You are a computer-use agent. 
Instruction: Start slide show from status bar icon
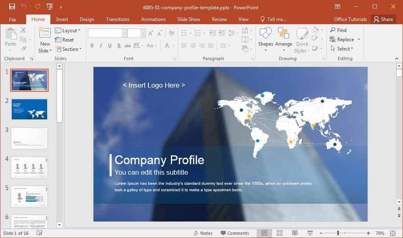pyautogui.click(x=310, y=233)
